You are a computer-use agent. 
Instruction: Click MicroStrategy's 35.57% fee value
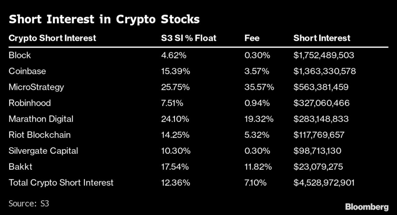pos(259,87)
